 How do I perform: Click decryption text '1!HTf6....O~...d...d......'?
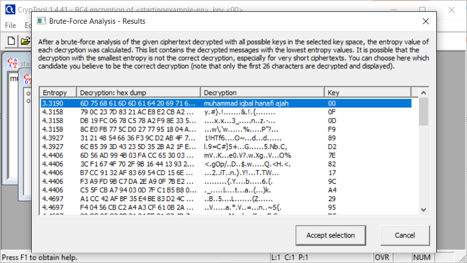pos(242,138)
